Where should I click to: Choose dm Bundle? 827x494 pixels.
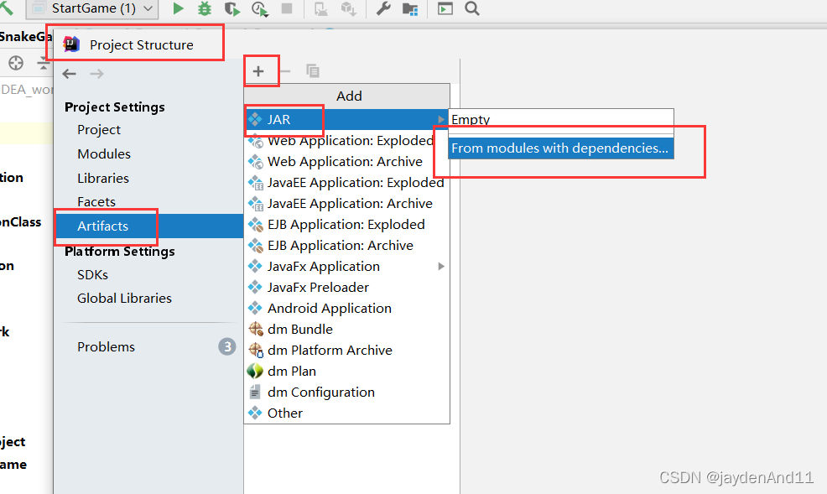pos(346,330)
